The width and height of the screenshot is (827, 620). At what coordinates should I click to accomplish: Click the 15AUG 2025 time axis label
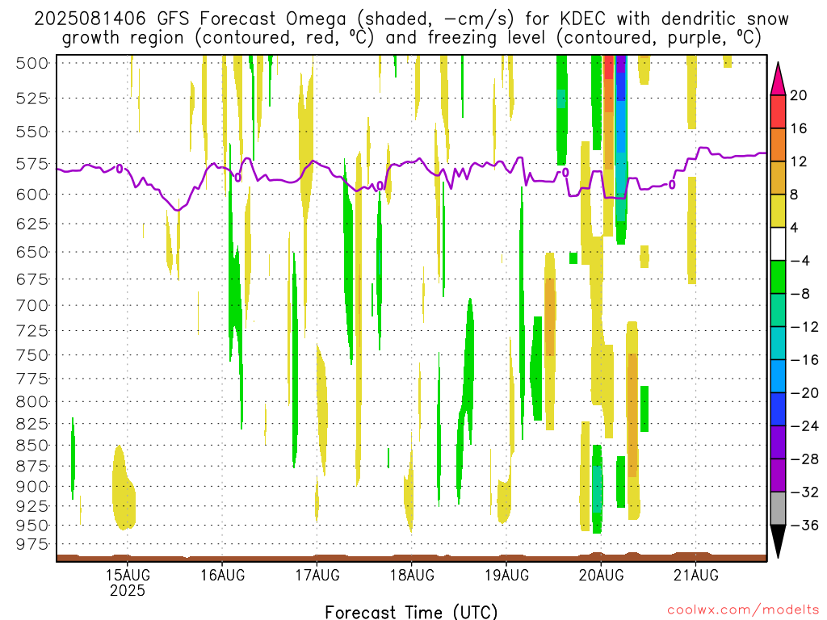click(127, 583)
